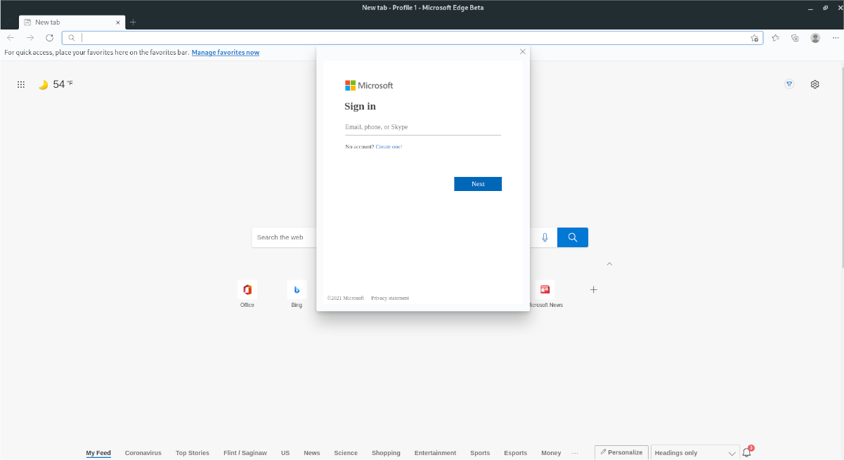Open the Settings and more ellipsis menu
Viewport: 844px width, 460px height.
tap(835, 38)
